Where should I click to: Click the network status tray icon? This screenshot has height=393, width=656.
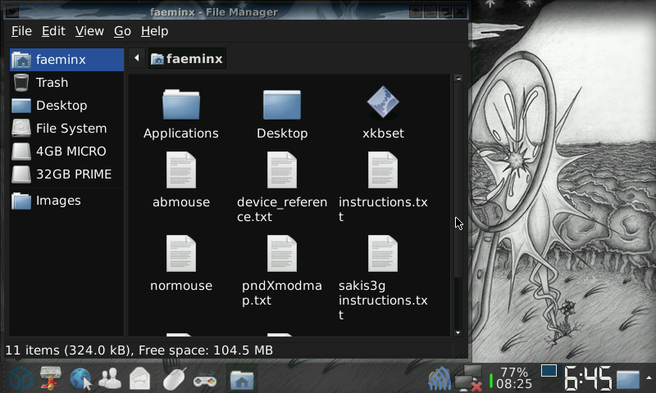(x=469, y=378)
